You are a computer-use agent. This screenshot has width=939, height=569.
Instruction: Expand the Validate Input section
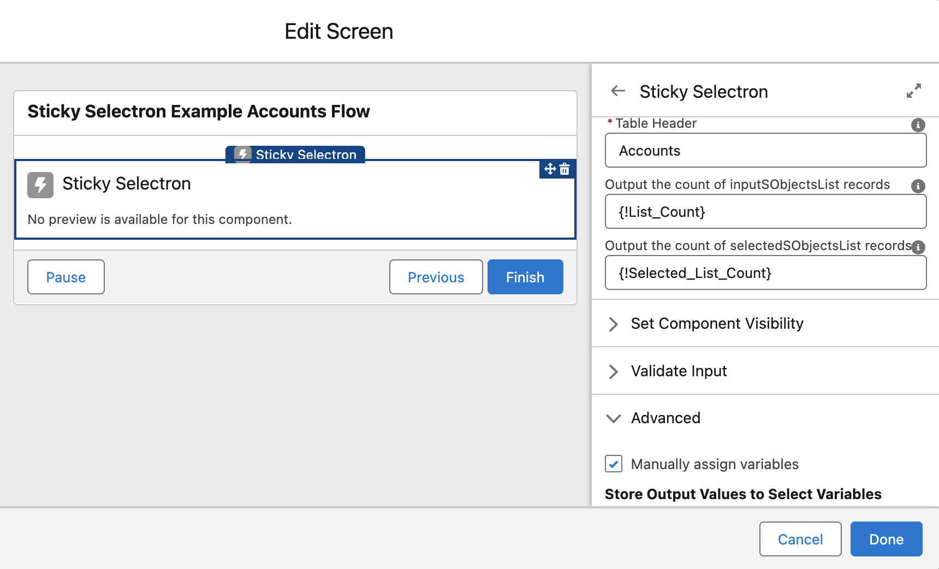(765, 371)
